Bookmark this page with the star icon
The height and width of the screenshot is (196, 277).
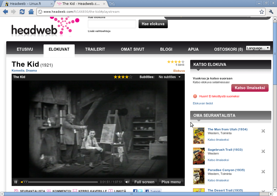(x=262, y=12)
